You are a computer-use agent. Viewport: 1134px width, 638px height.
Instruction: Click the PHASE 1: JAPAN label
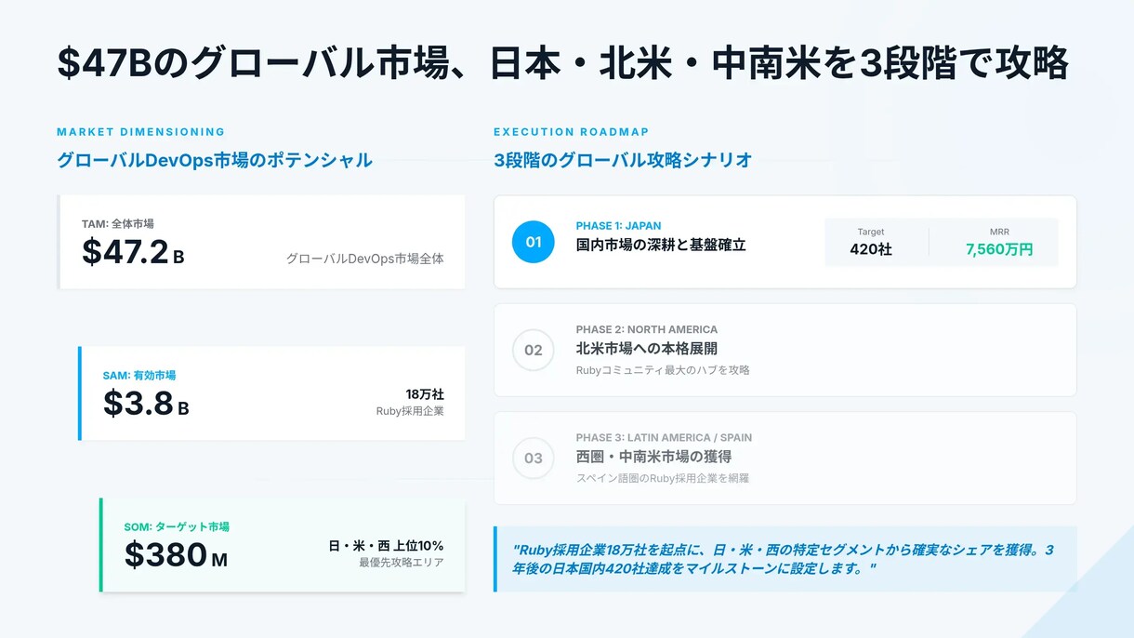619,226
